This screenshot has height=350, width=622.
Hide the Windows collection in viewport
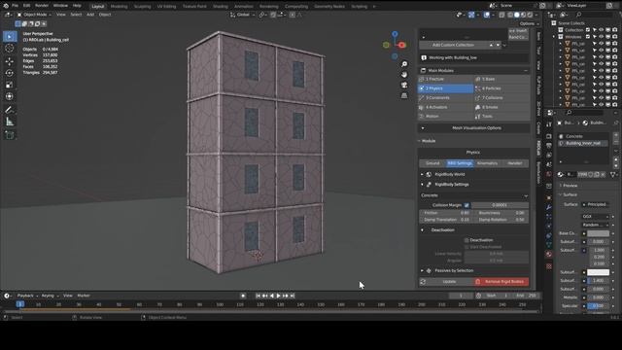[602, 37]
